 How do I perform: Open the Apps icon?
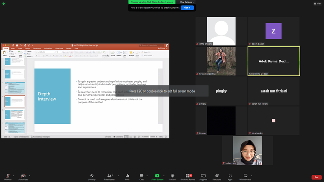click(x=230, y=176)
